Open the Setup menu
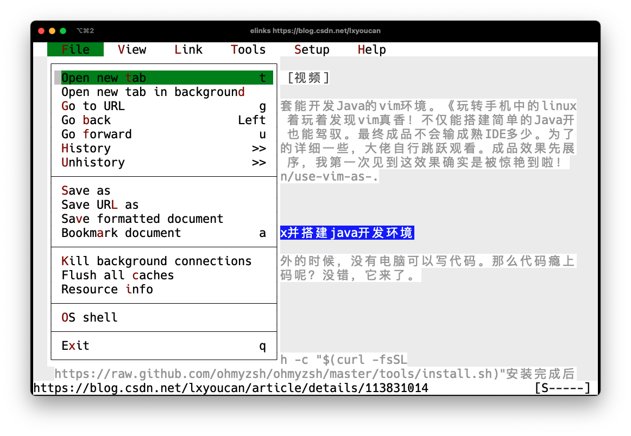The width and height of the screenshot is (631, 436). pyautogui.click(x=312, y=49)
